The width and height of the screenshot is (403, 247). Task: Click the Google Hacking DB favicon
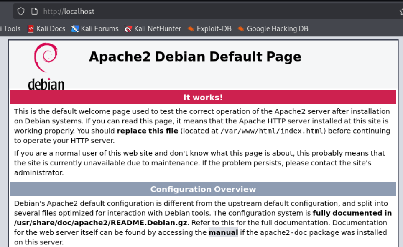click(x=241, y=28)
